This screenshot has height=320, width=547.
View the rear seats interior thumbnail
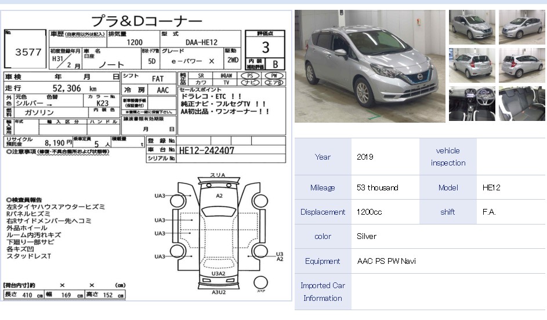pos(522,104)
